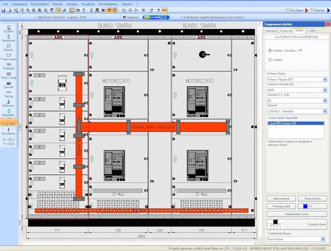Open the Carpenteria menu
Viewport: 331px width, 251px height.
coord(20,4)
